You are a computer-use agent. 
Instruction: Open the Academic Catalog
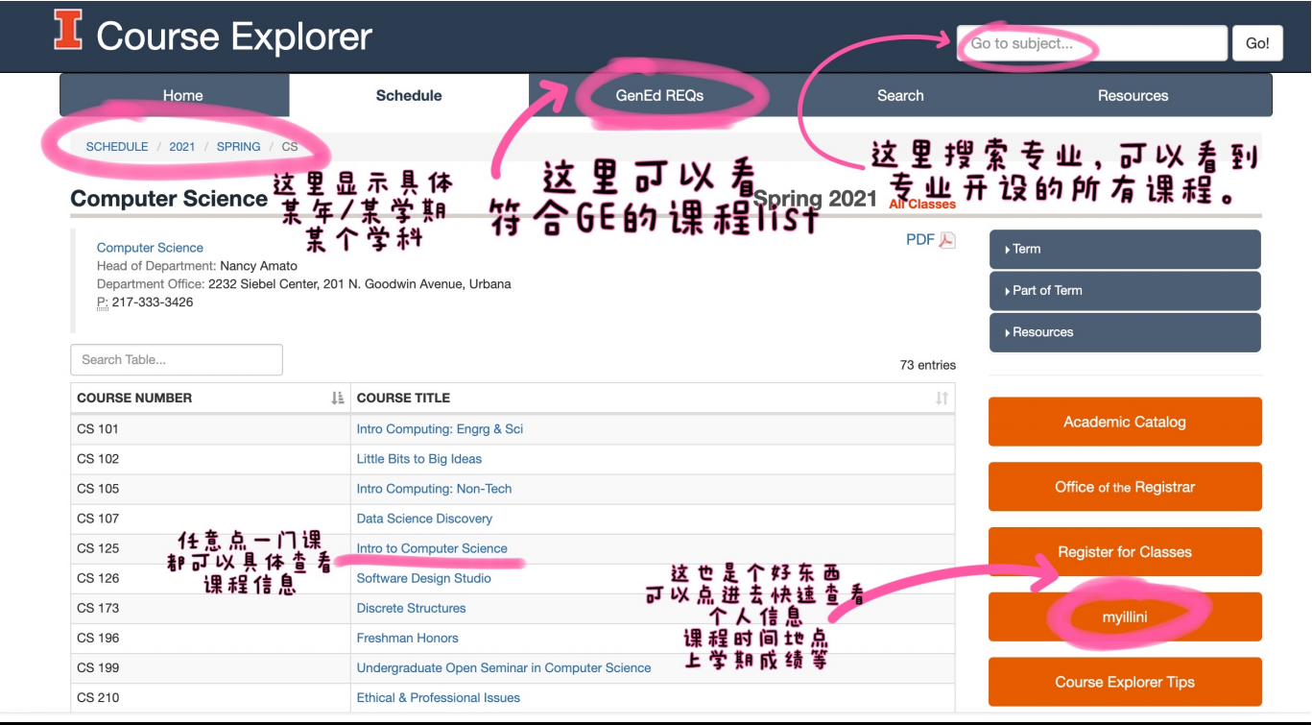coord(1123,422)
